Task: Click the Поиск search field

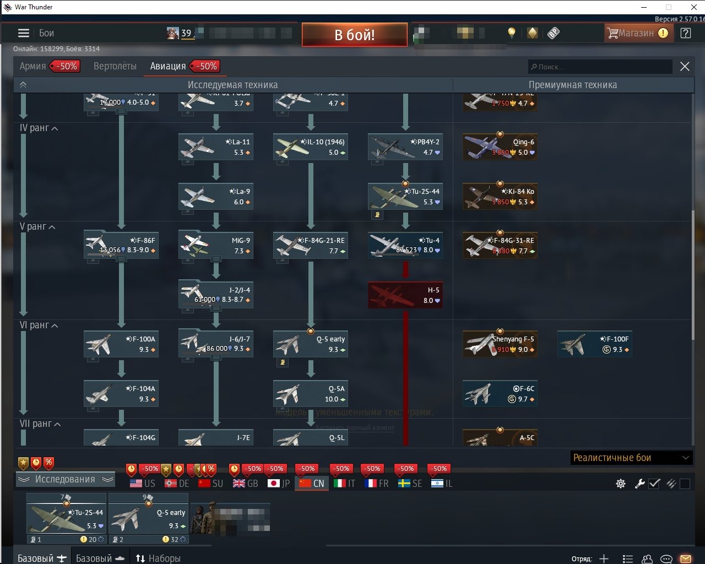Action: (600, 67)
